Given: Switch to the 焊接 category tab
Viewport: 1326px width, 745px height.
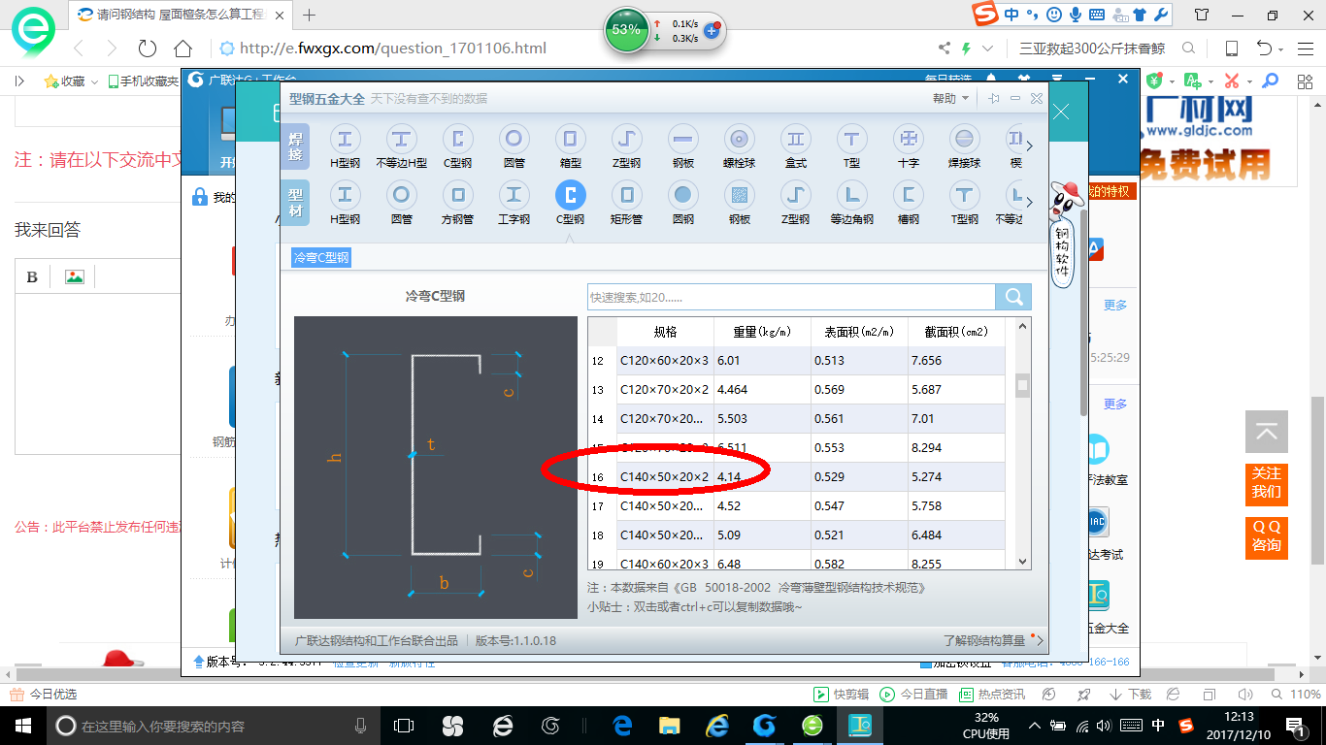Looking at the screenshot, I should 295,147.
